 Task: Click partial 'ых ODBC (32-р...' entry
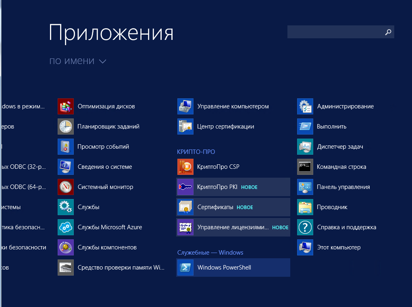[x=24, y=167]
